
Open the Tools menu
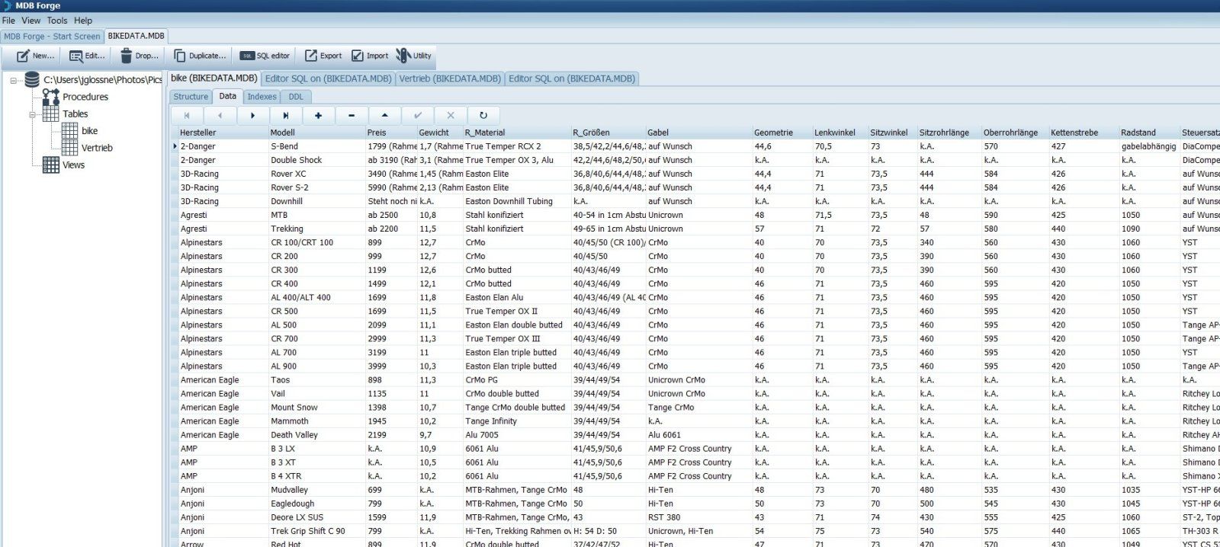[x=57, y=21]
